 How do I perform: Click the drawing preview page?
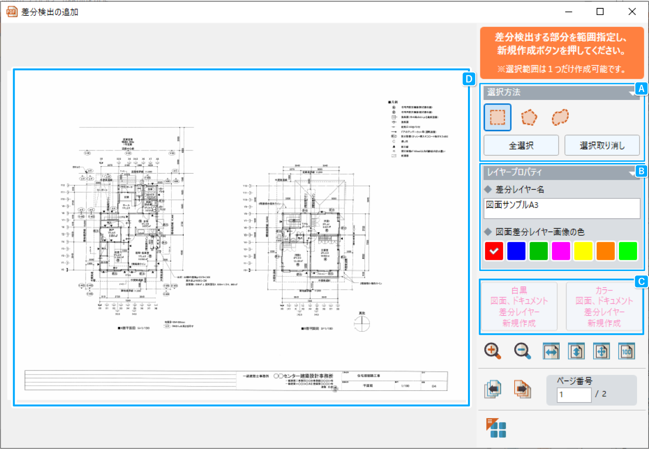click(x=241, y=238)
